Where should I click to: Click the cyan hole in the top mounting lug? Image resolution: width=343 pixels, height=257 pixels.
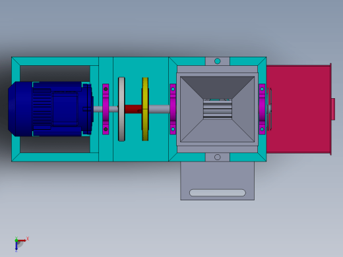pyautogui.click(x=217, y=61)
